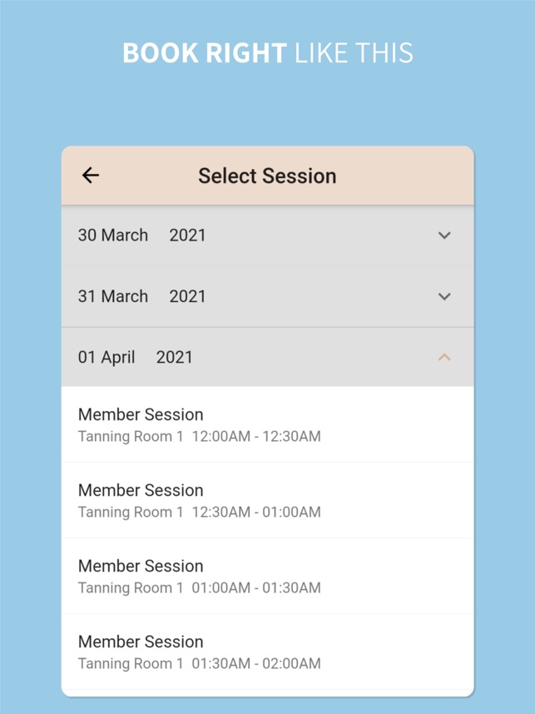Click 2021 in the 01 April row
This screenshot has width=535, height=714.
coord(175,357)
